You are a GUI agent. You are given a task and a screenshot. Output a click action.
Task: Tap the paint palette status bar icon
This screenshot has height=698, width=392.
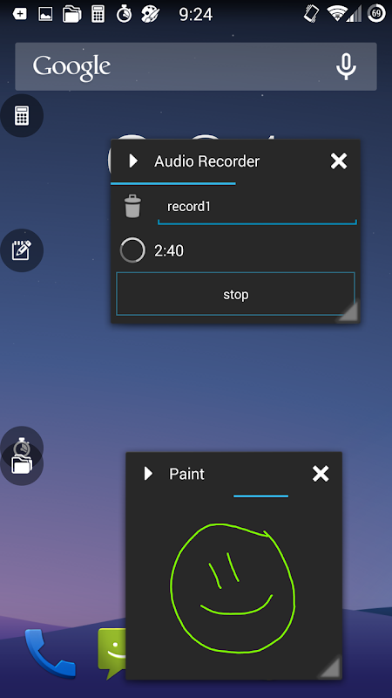(150, 14)
